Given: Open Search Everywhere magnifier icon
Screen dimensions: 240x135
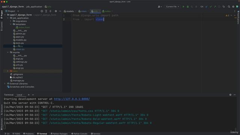Looking at the screenshot, I should pos(229,7).
